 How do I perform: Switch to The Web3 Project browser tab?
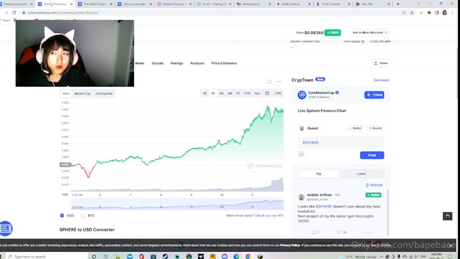95,4
